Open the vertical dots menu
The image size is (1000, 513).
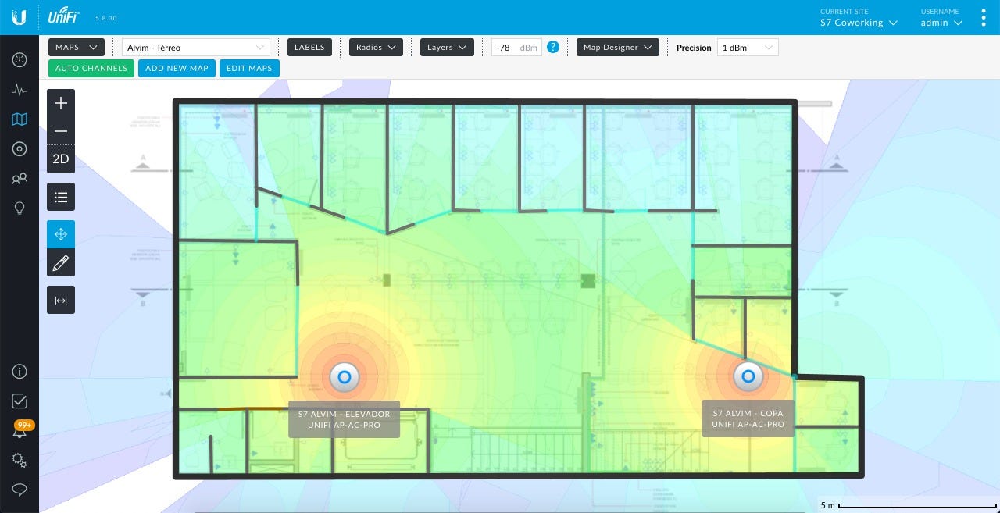coord(984,18)
